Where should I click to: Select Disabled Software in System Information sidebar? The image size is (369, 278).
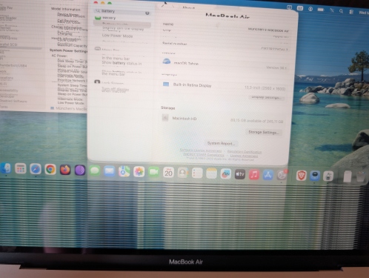click(13, 101)
